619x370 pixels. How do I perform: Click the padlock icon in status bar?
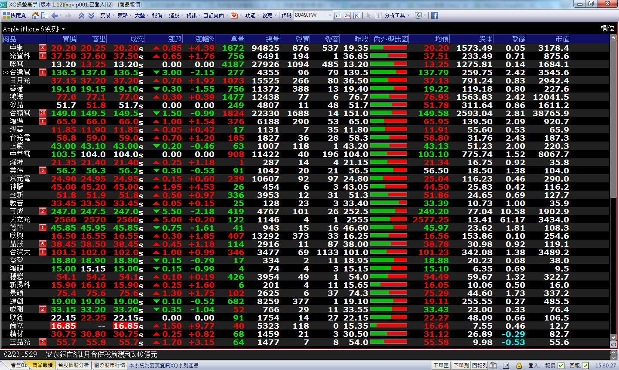(519, 366)
